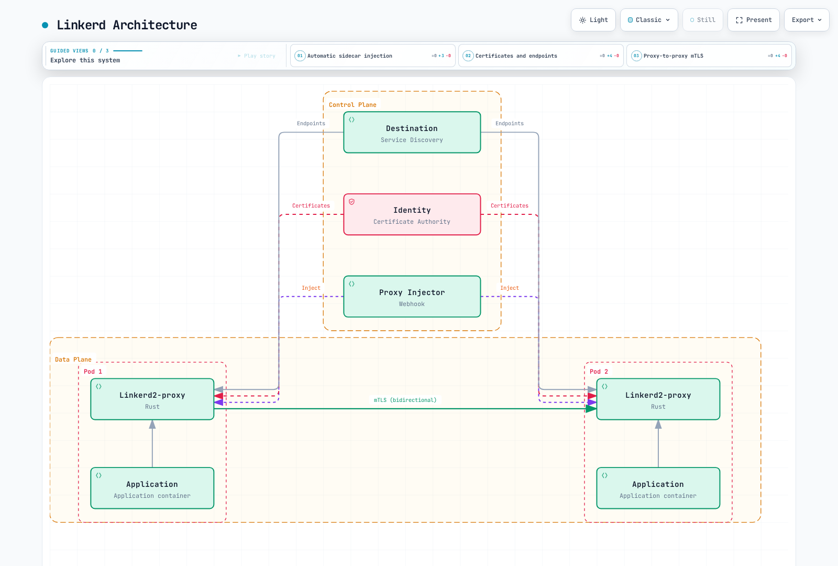This screenshot has width=838, height=566.
Task: Click the Pod 2 group label
Action: (x=599, y=372)
